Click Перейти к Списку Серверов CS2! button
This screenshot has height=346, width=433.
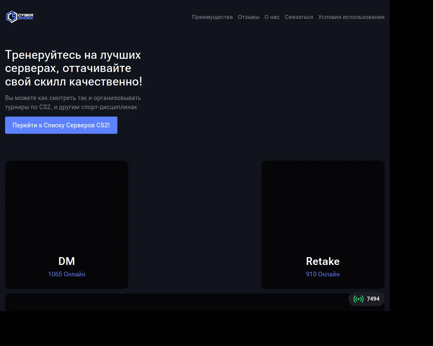pyautogui.click(x=61, y=125)
